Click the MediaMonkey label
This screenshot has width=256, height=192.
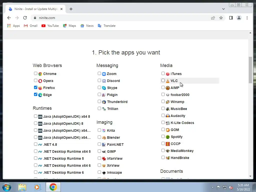(x=182, y=151)
